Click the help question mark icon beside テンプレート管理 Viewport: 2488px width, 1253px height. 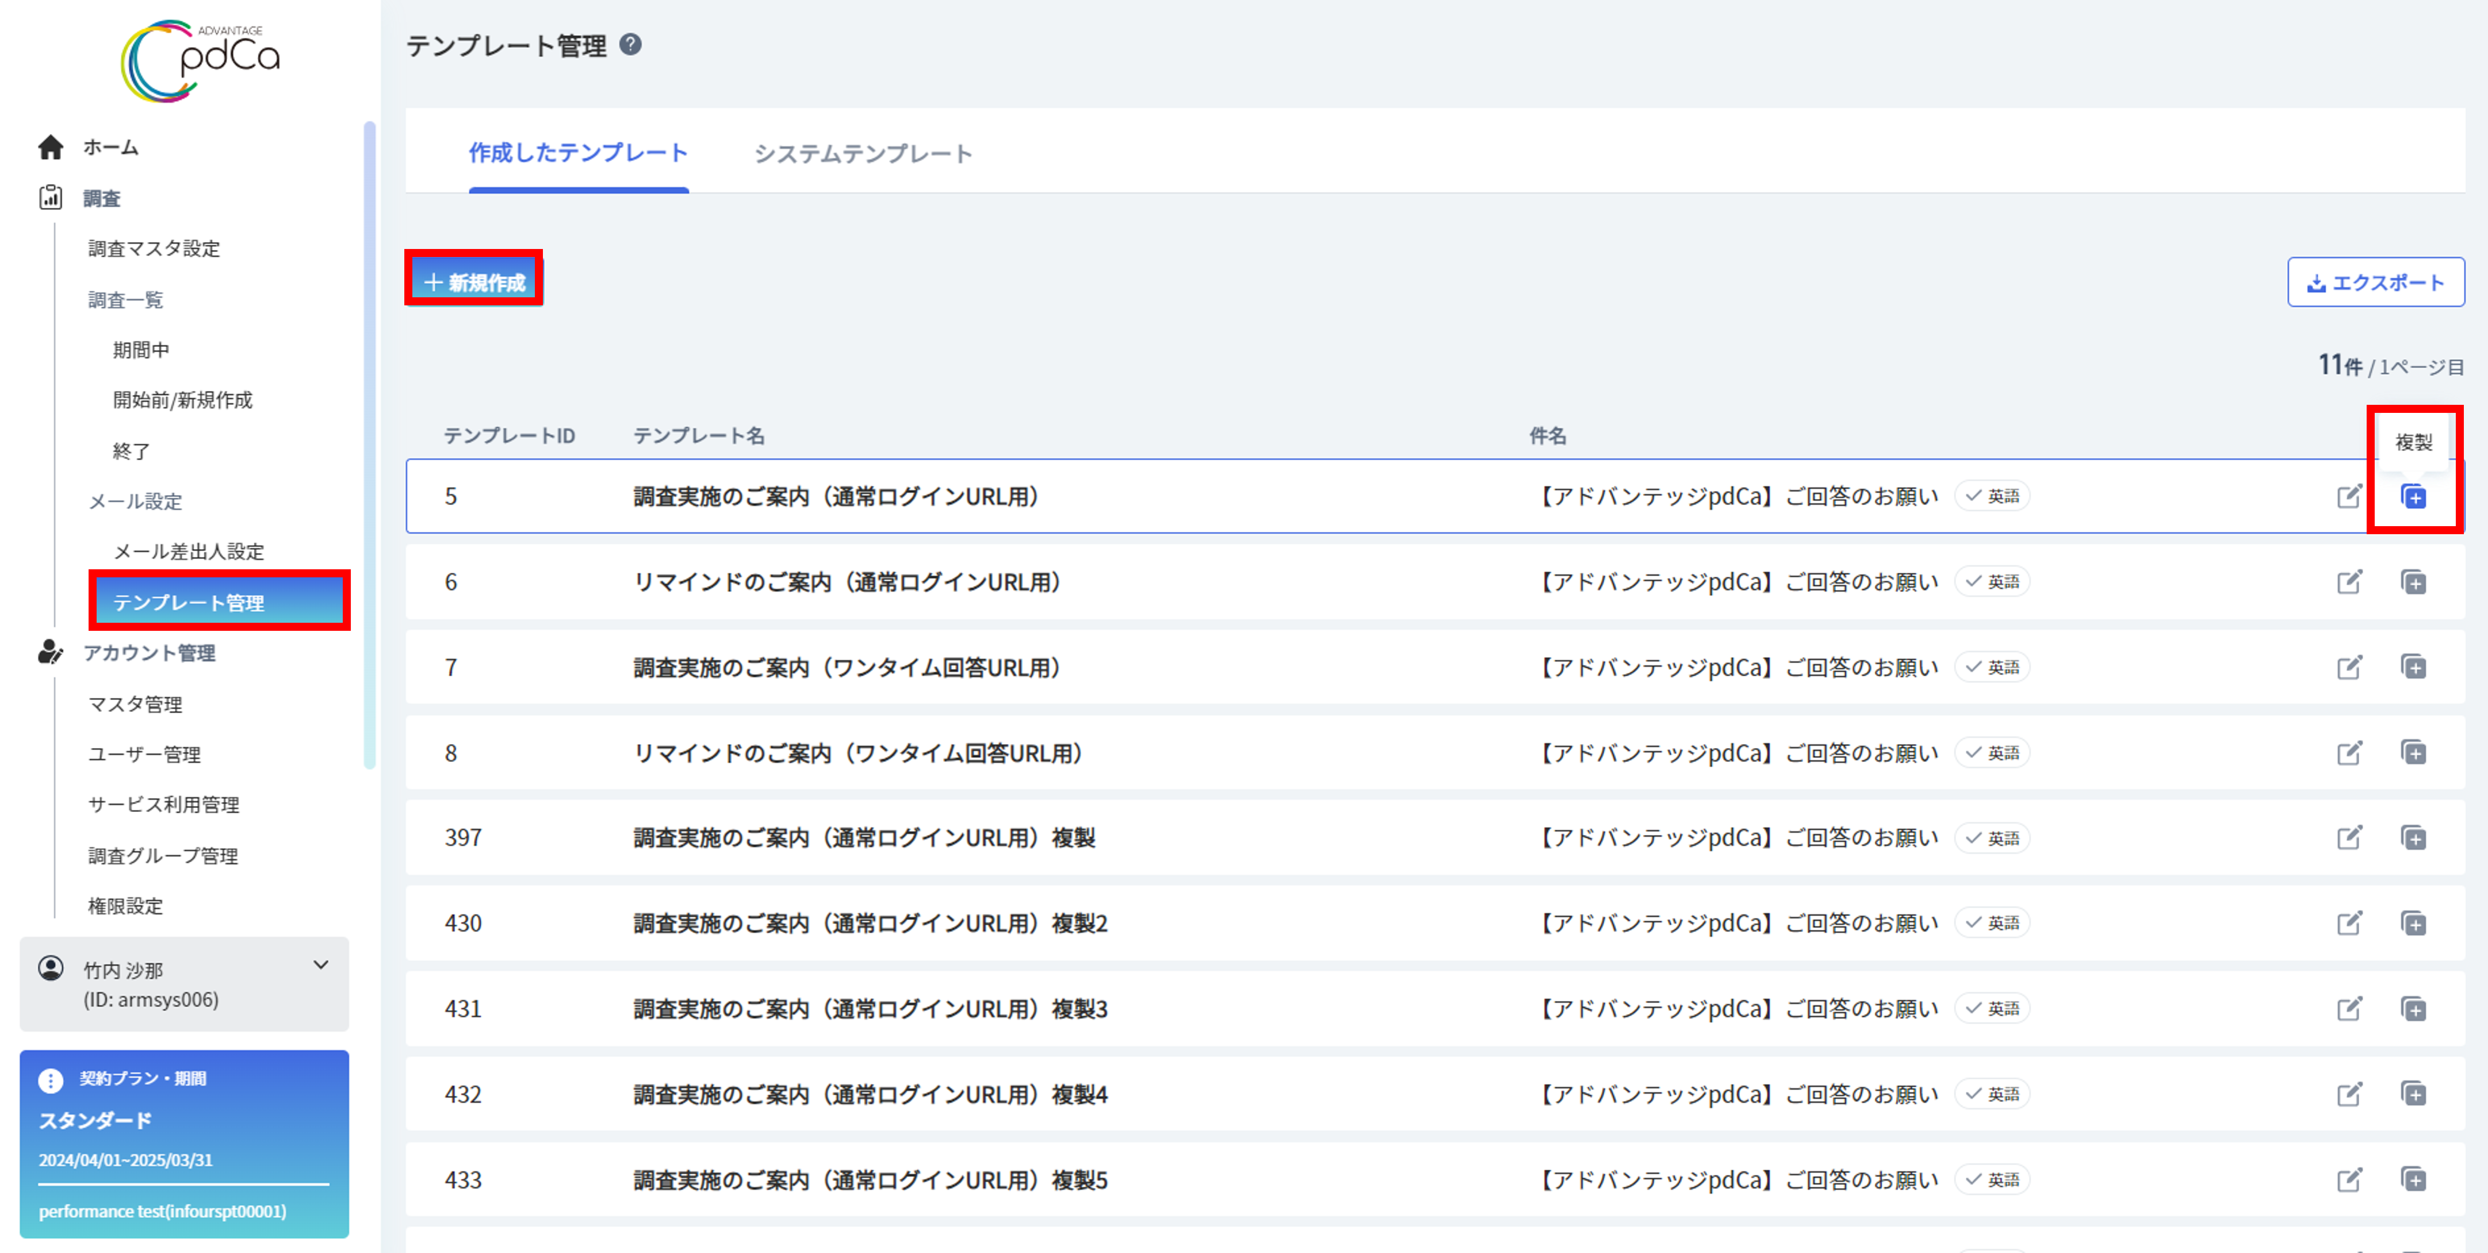631,44
